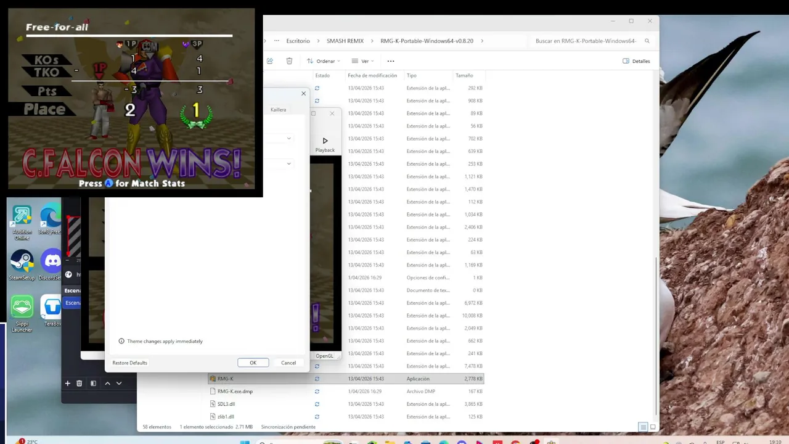
Task: Move scene down with OBS down arrow
Action: click(x=119, y=383)
